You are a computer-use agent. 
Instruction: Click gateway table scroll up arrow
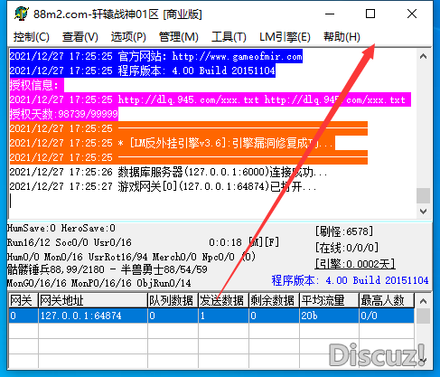coord(423,301)
